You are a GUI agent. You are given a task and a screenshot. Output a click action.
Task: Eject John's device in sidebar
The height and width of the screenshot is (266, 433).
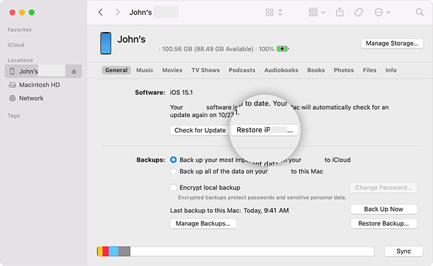pos(74,71)
